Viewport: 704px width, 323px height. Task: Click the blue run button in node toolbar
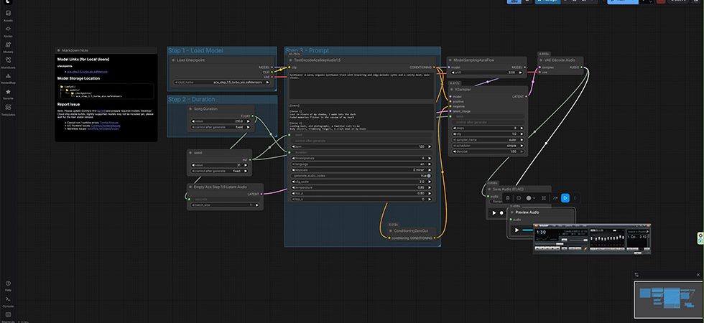click(565, 197)
